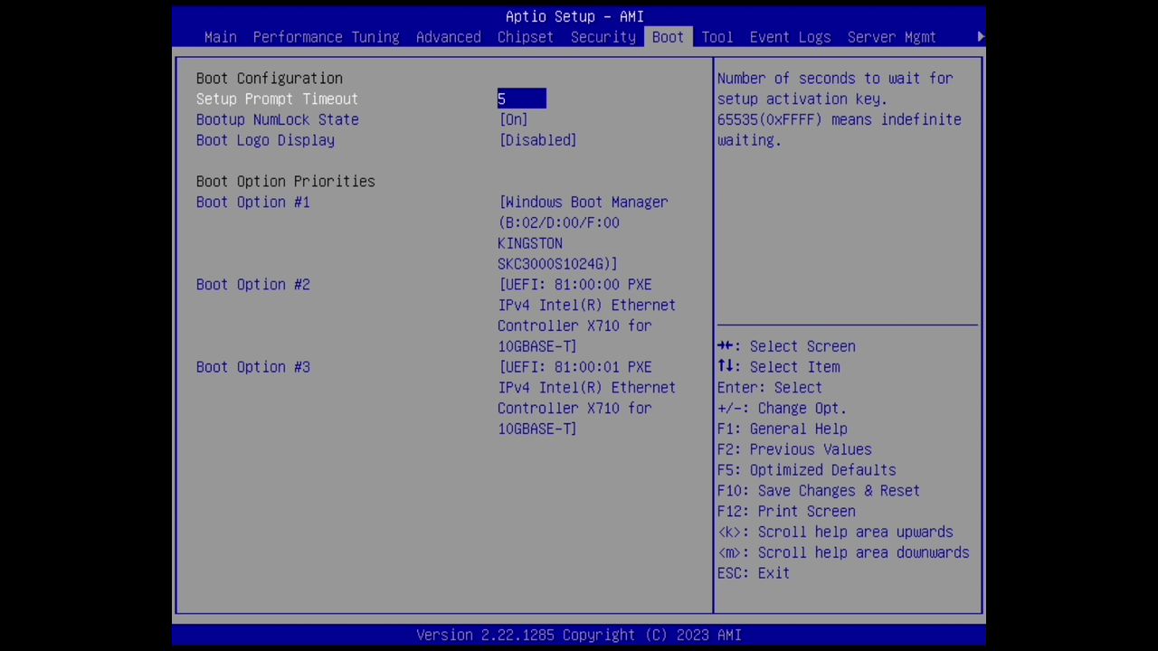1158x651 pixels.
Task: Toggle NumLock state [On] value
Action: coord(513,119)
